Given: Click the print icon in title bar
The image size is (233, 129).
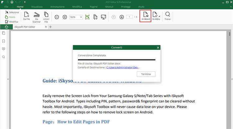Looking at the screenshot, I should point(12,2).
